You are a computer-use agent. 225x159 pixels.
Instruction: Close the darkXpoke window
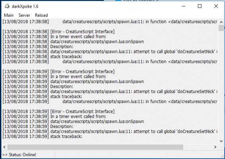[216, 6]
